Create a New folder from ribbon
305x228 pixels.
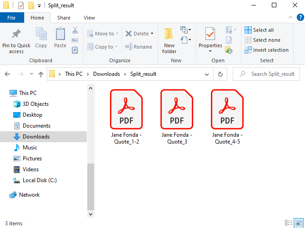pyautogui.click(x=169, y=40)
